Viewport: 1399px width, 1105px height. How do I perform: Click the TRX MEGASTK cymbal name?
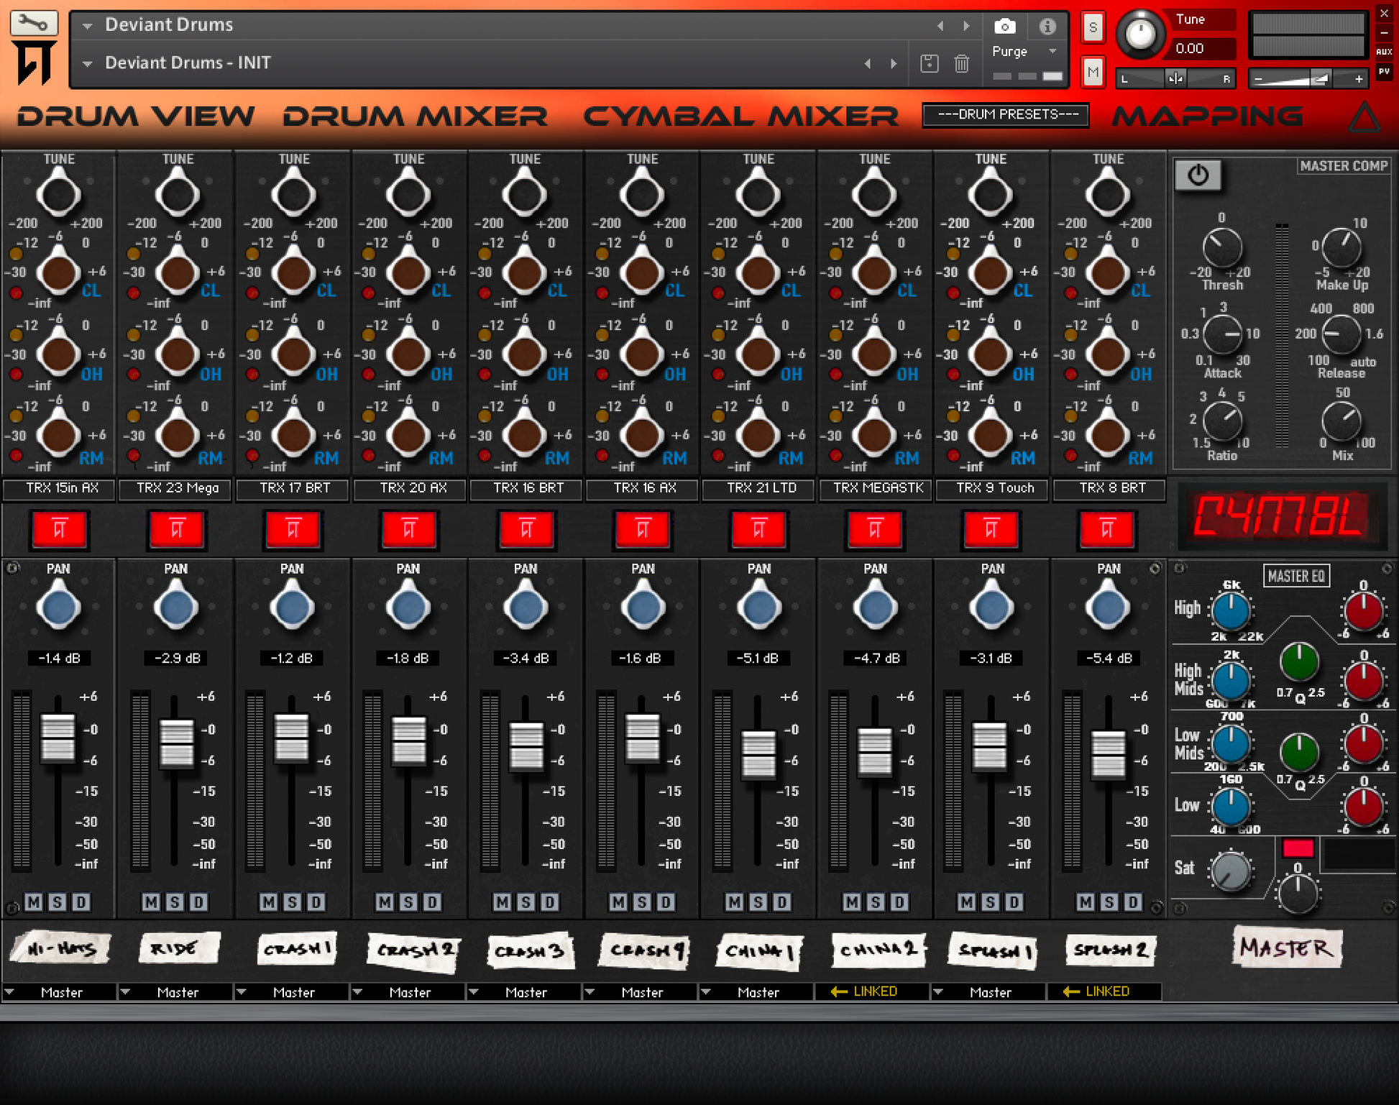point(876,488)
